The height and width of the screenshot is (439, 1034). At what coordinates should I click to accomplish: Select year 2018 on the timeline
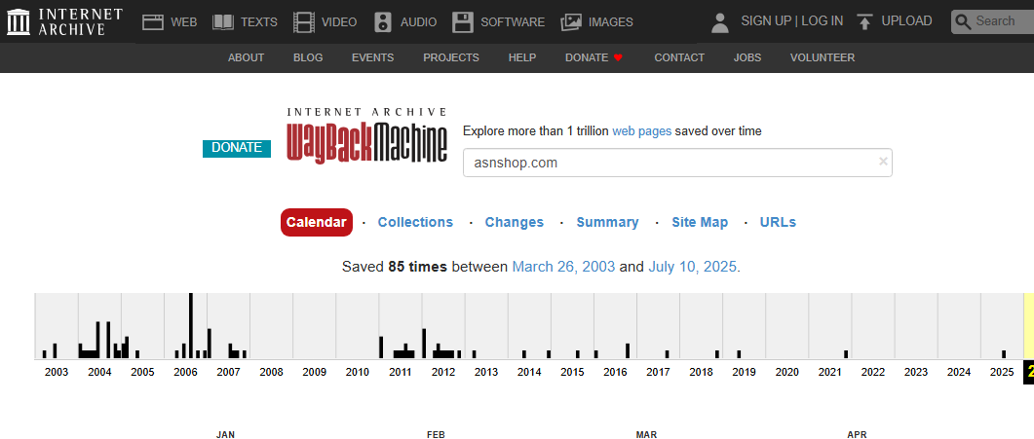[701, 373]
